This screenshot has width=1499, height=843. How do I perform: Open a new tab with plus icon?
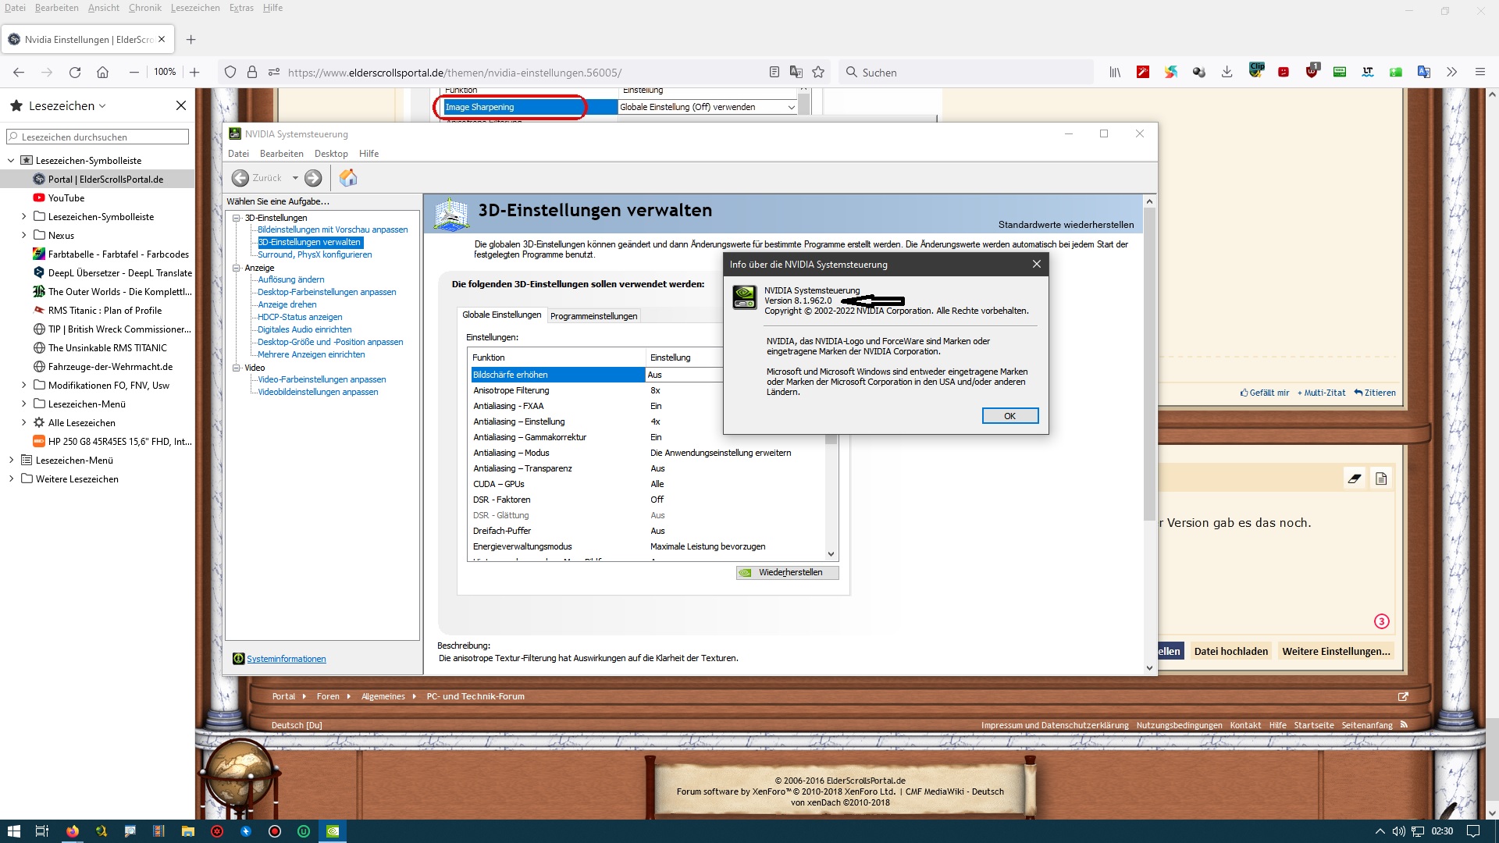click(190, 39)
